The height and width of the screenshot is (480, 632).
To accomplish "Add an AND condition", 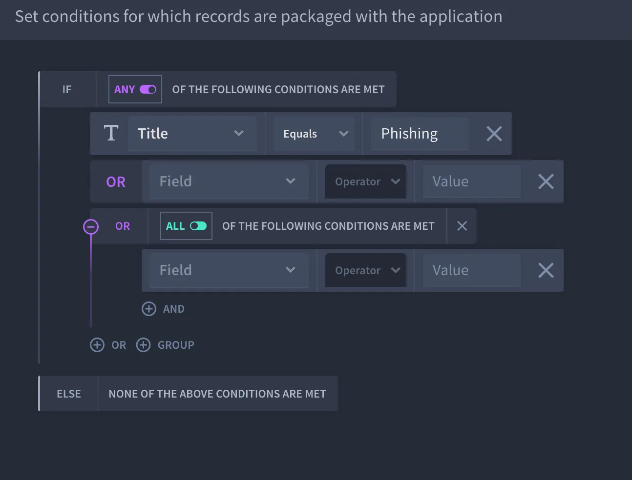I will click(x=163, y=309).
